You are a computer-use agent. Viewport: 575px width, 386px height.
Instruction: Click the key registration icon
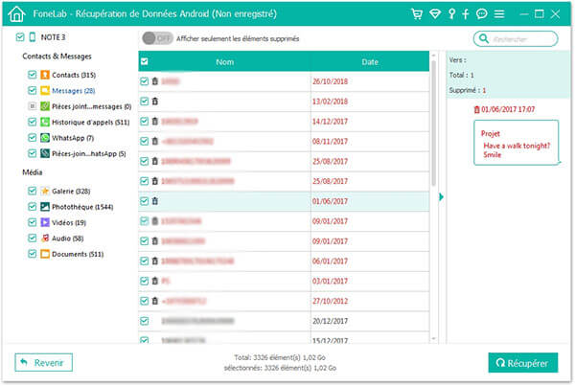pos(450,14)
